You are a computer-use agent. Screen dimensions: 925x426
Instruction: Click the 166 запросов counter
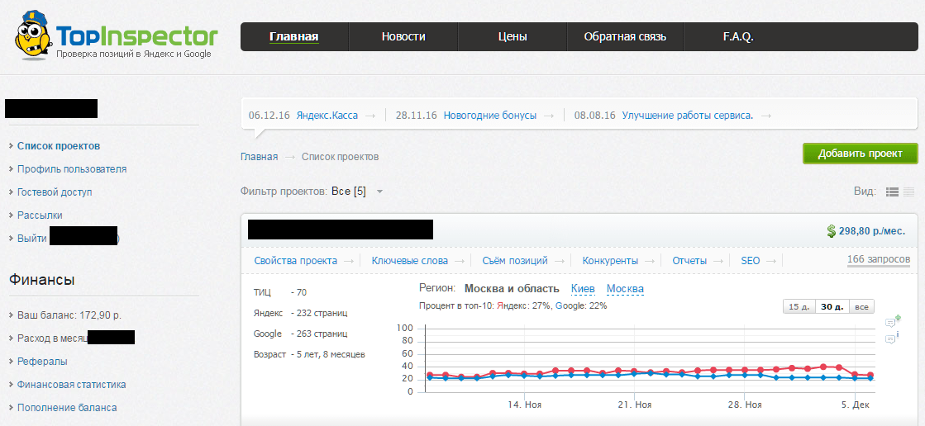879,260
